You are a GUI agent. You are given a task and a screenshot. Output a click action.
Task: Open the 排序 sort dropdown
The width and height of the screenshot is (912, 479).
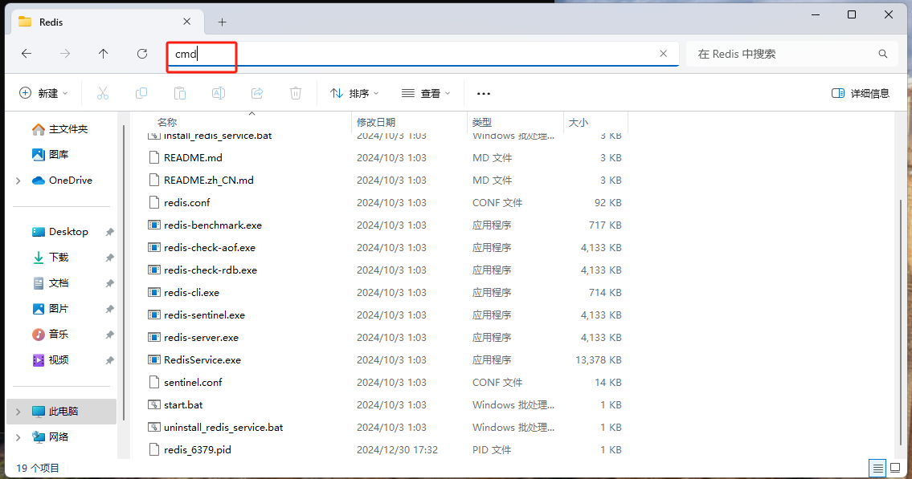[354, 93]
